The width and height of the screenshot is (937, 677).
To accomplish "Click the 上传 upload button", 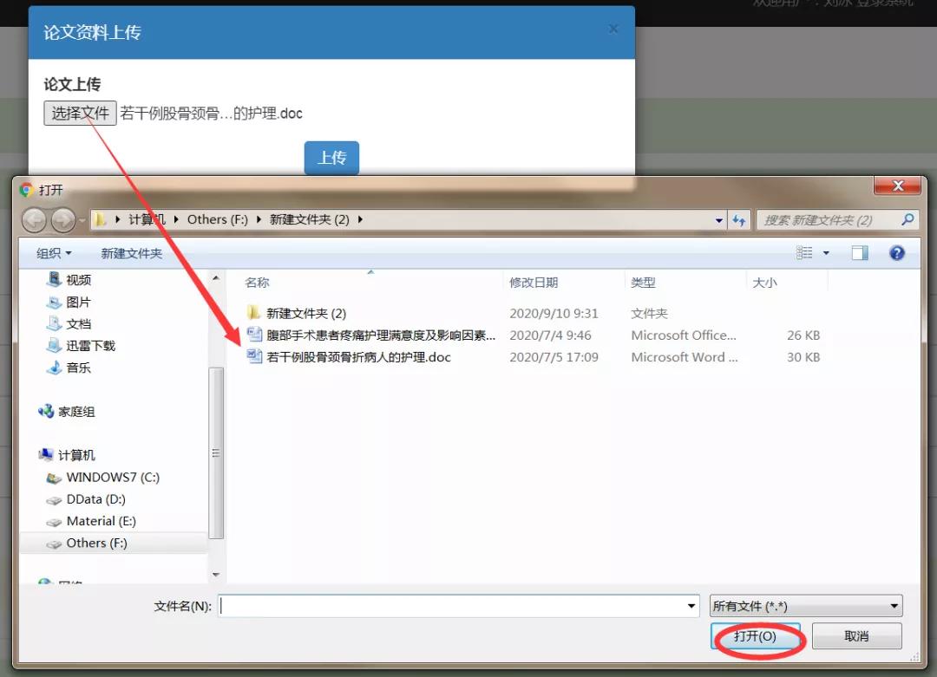I will [x=331, y=158].
